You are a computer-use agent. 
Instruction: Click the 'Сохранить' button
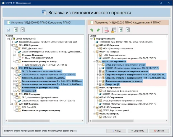point(138,131)
